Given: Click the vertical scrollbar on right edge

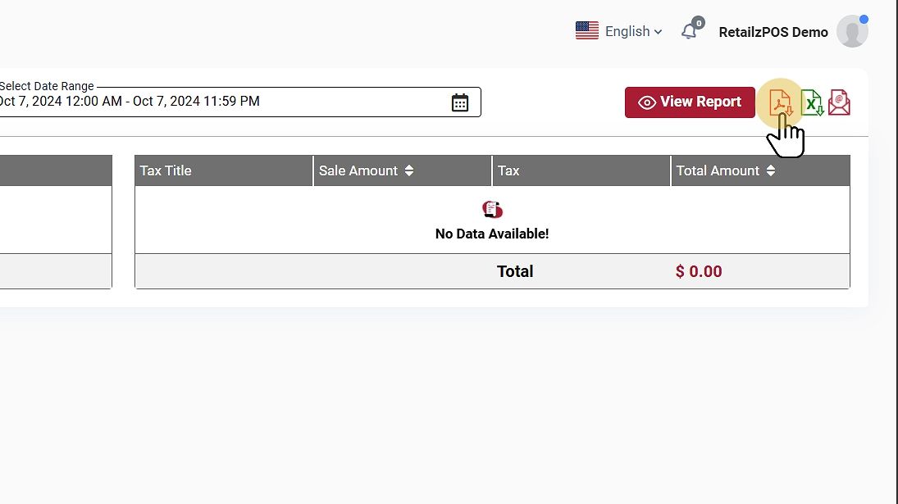Looking at the screenshot, I should [x=895, y=246].
